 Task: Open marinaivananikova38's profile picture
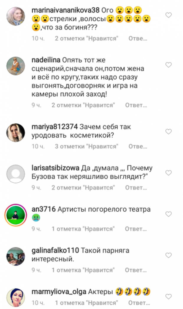click(16, 16)
